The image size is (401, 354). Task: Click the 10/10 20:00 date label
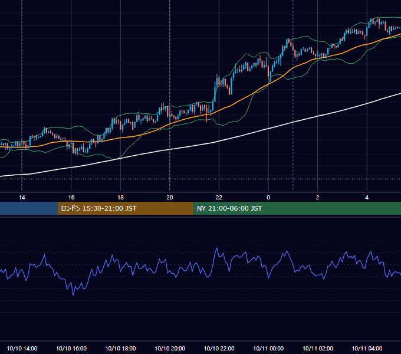pyautogui.click(x=170, y=348)
